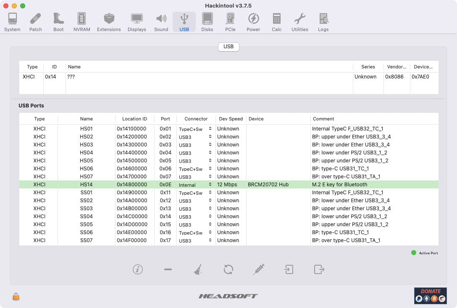
Task: Open the NVRAM section
Action: (x=81, y=22)
